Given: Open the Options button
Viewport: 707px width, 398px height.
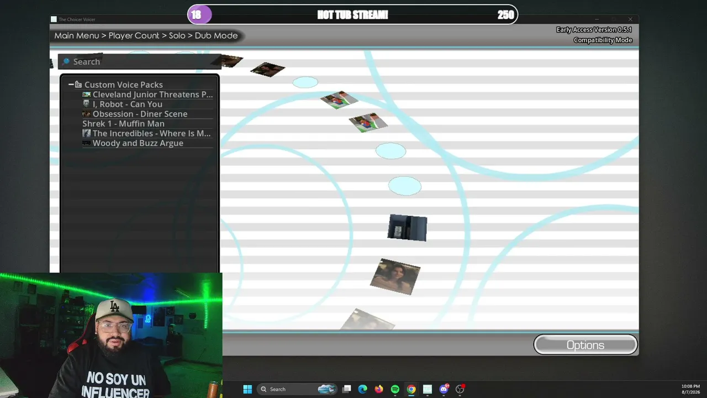Looking at the screenshot, I should [585, 345].
